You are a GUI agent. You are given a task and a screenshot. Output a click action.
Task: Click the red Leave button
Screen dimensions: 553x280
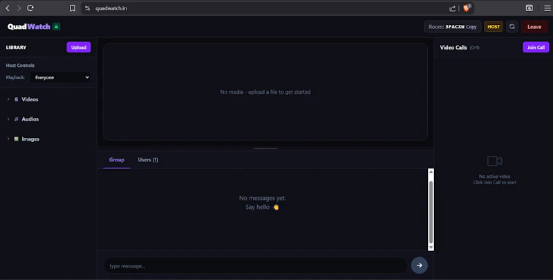point(534,27)
